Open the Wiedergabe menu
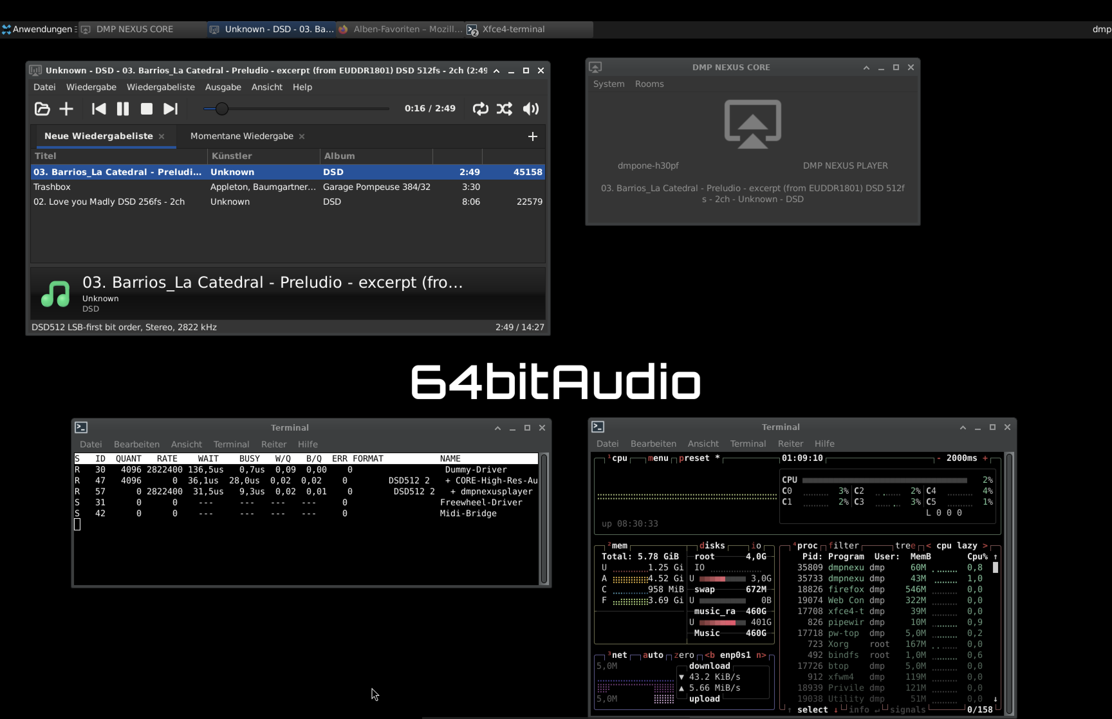The width and height of the screenshot is (1112, 719). coord(91,87)
